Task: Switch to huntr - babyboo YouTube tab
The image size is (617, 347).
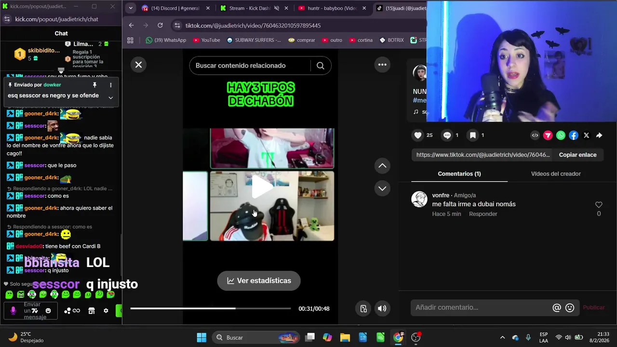Action: tap(332, 8)
